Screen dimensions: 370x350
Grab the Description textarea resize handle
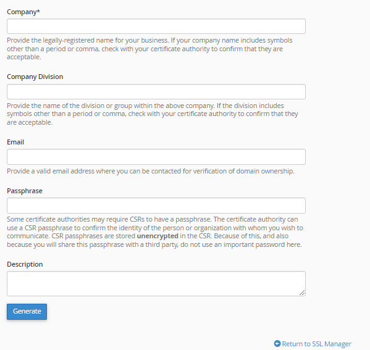point(302,293)
